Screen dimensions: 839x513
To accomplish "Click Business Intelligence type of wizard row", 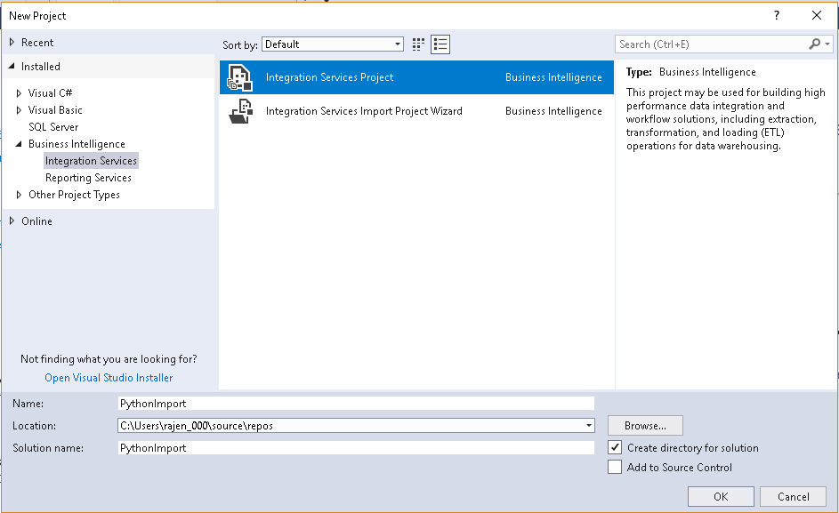I will [x=553, y=111].
